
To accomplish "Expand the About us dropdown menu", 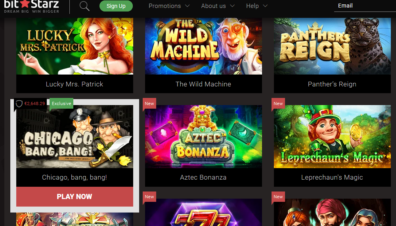I will (x=218, y=6).
